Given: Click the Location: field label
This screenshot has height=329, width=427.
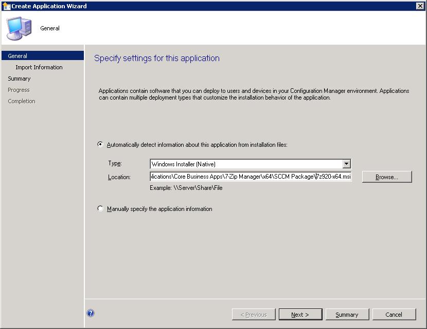Looking at the screenshot, I should click(x=119, y=177).
